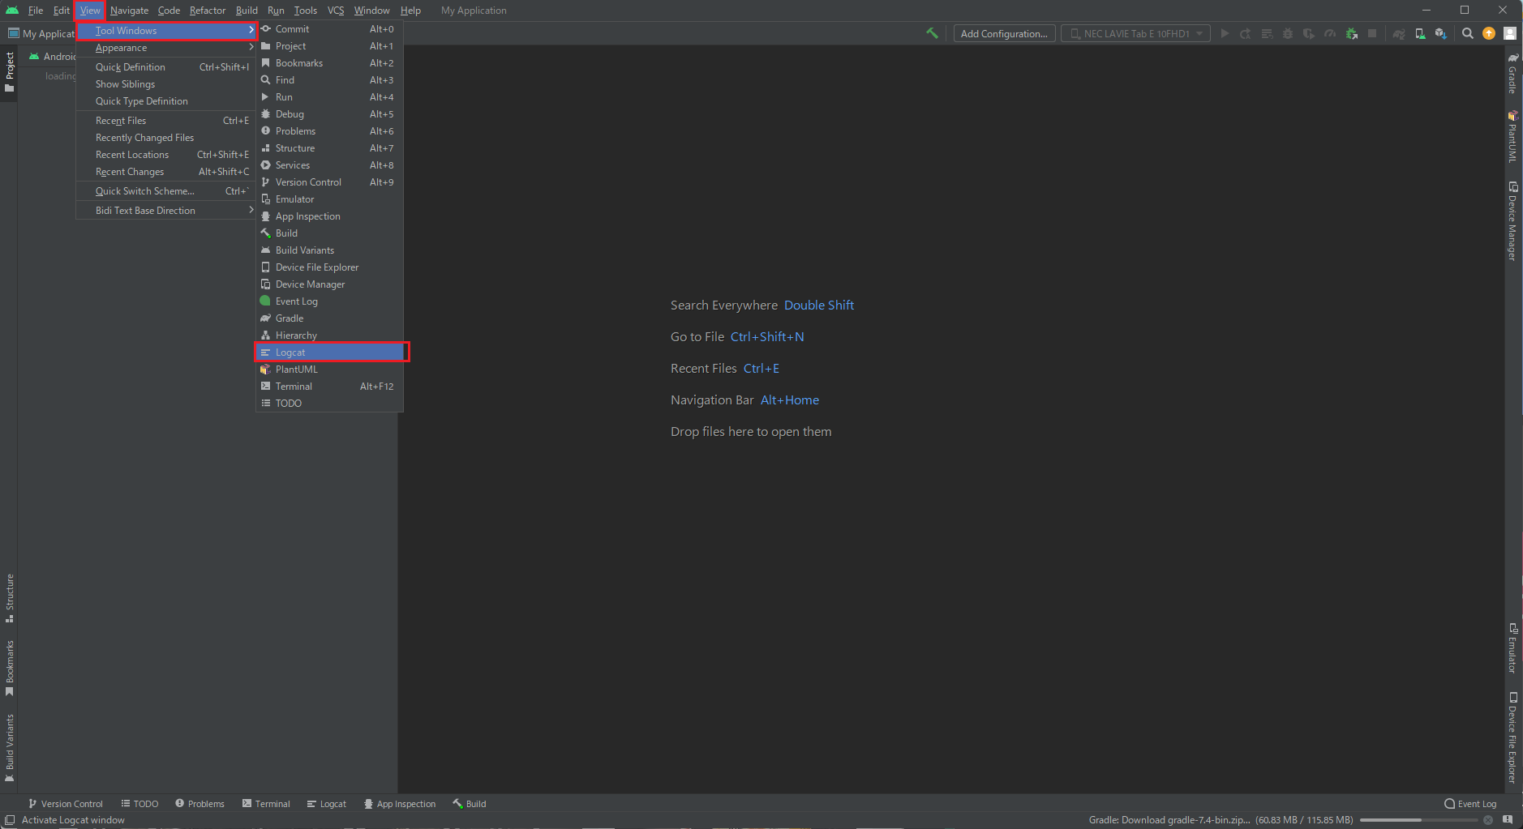Open SDK Manager toolbar icon
1523x829 pixels.
[1441, 33]
